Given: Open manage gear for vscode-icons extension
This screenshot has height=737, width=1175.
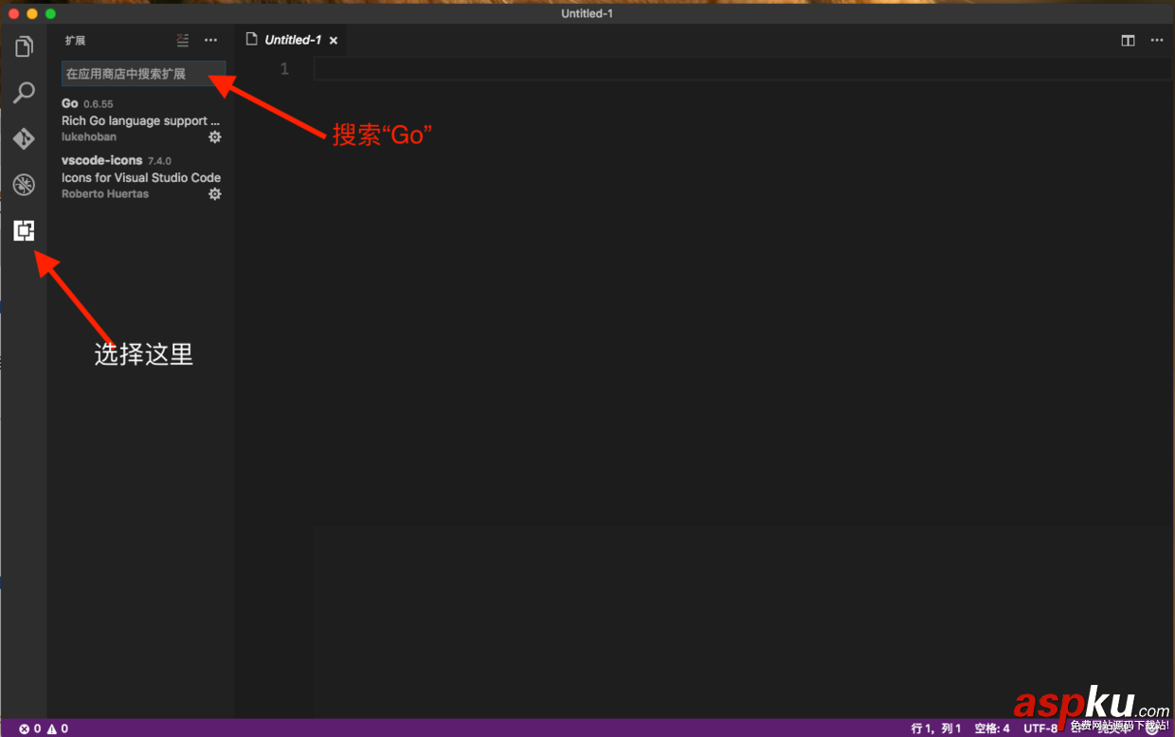Looking at the screenshot, I should (215, 193).
